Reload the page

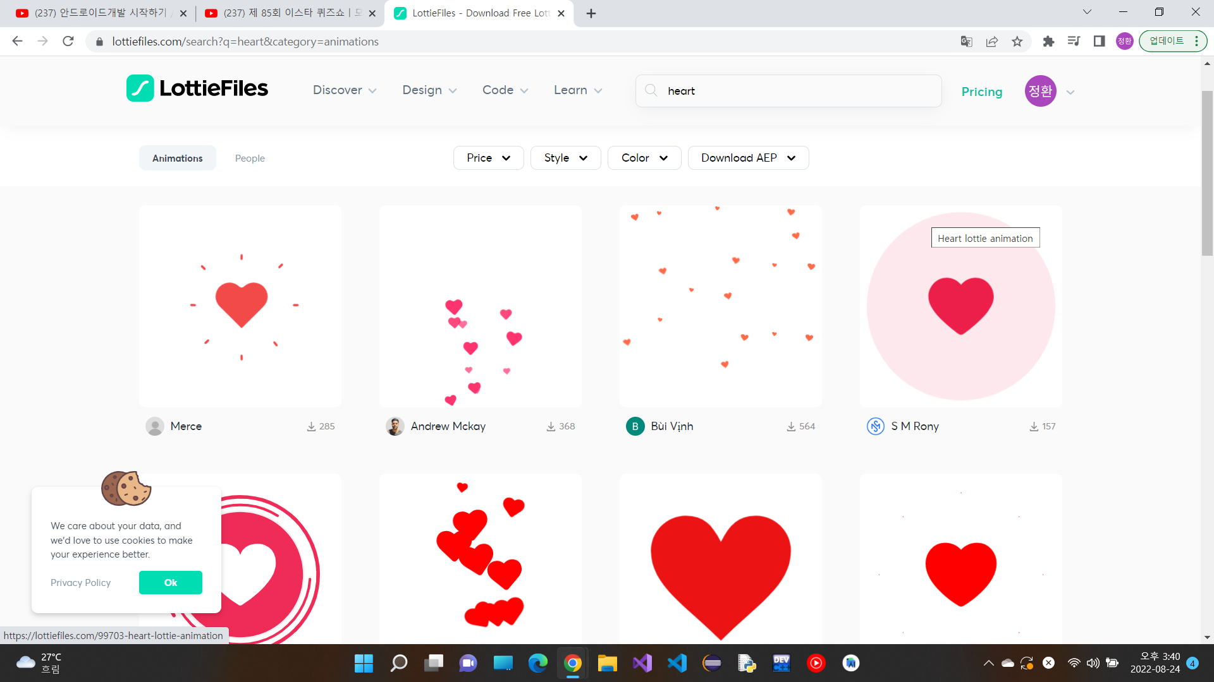(68, 42)
